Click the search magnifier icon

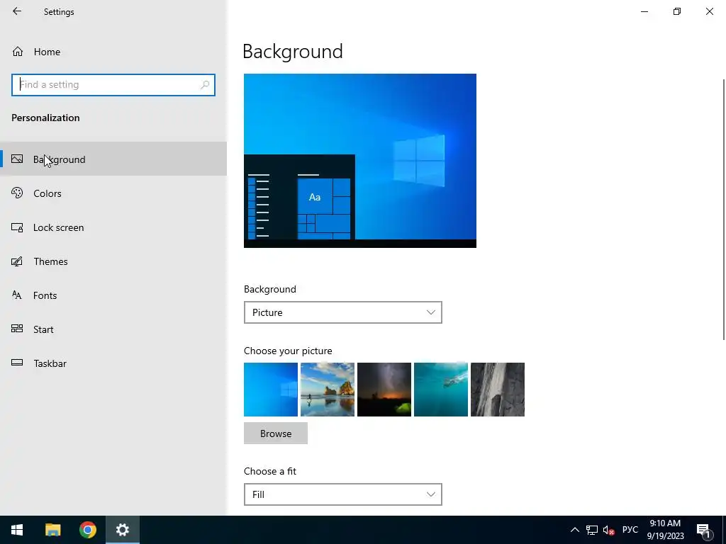(205, 85)
